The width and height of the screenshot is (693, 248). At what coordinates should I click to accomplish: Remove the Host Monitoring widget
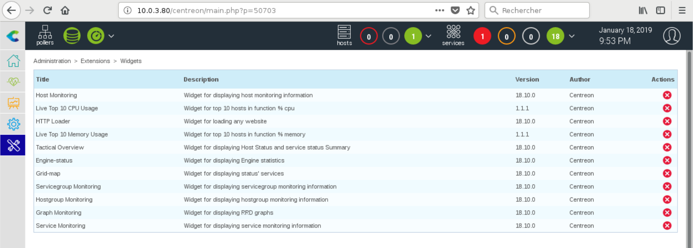667,95
